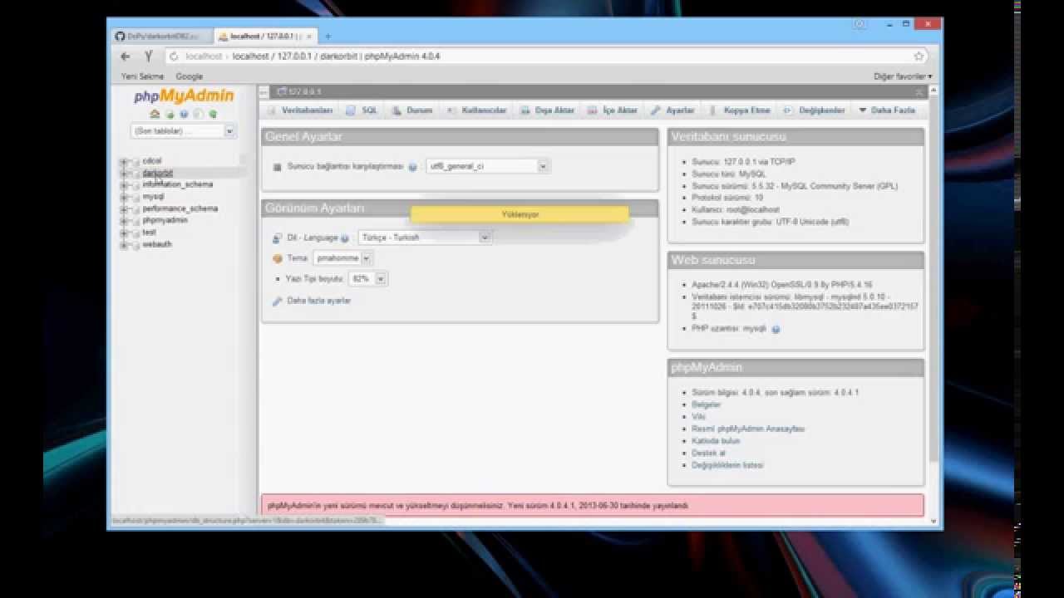Expand the darkorbit database node
The width and height of the screenshot is (1064, 598).
coord(124,174)
